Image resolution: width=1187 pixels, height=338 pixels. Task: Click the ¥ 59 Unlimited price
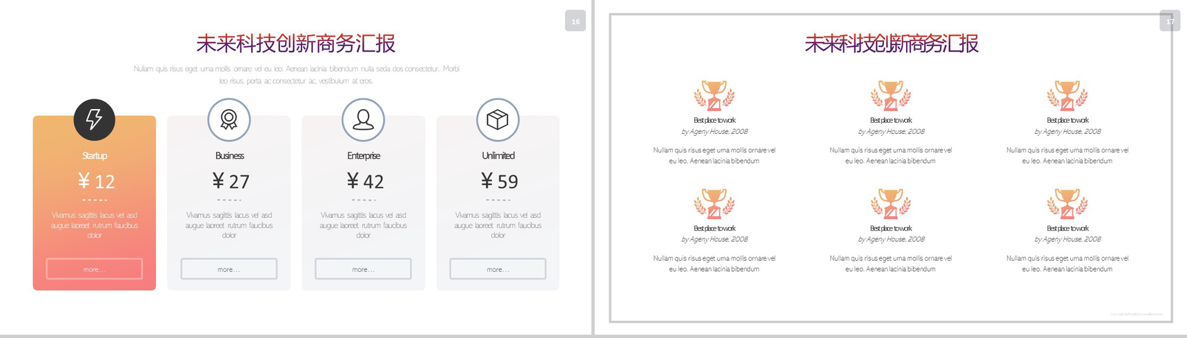tap(500, 181)
